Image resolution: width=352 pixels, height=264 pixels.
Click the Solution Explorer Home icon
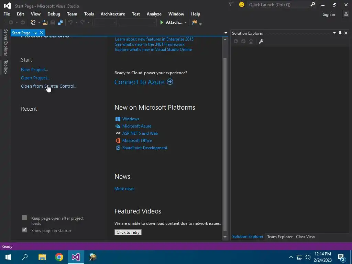(251, 41)
